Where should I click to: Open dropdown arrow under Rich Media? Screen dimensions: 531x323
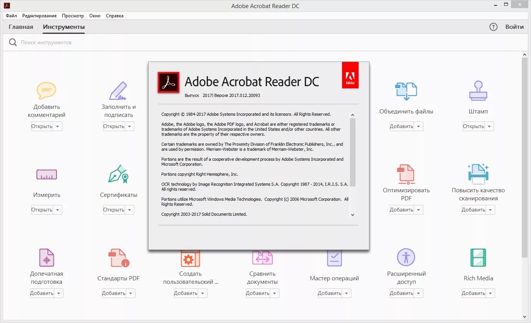tap(491, 293)
